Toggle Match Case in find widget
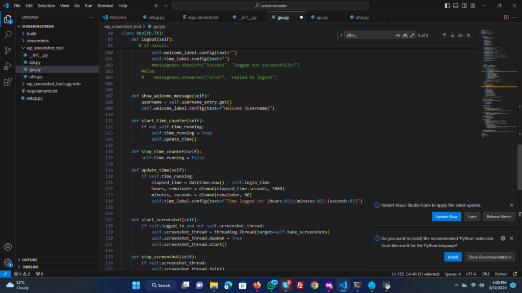This screenshot has height=293, width=522. (398, 35)
